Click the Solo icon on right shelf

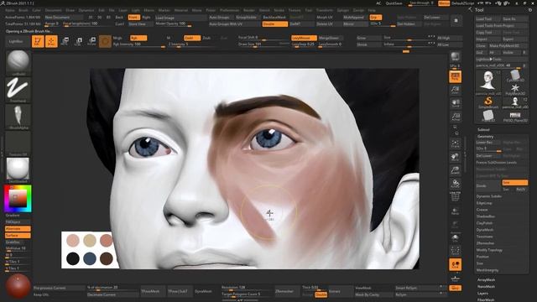[x=455, y=238]
